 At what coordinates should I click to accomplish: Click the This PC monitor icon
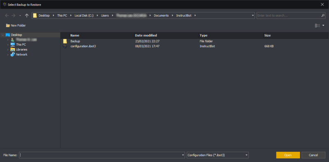pyautogui.click(x=13, y=44)
